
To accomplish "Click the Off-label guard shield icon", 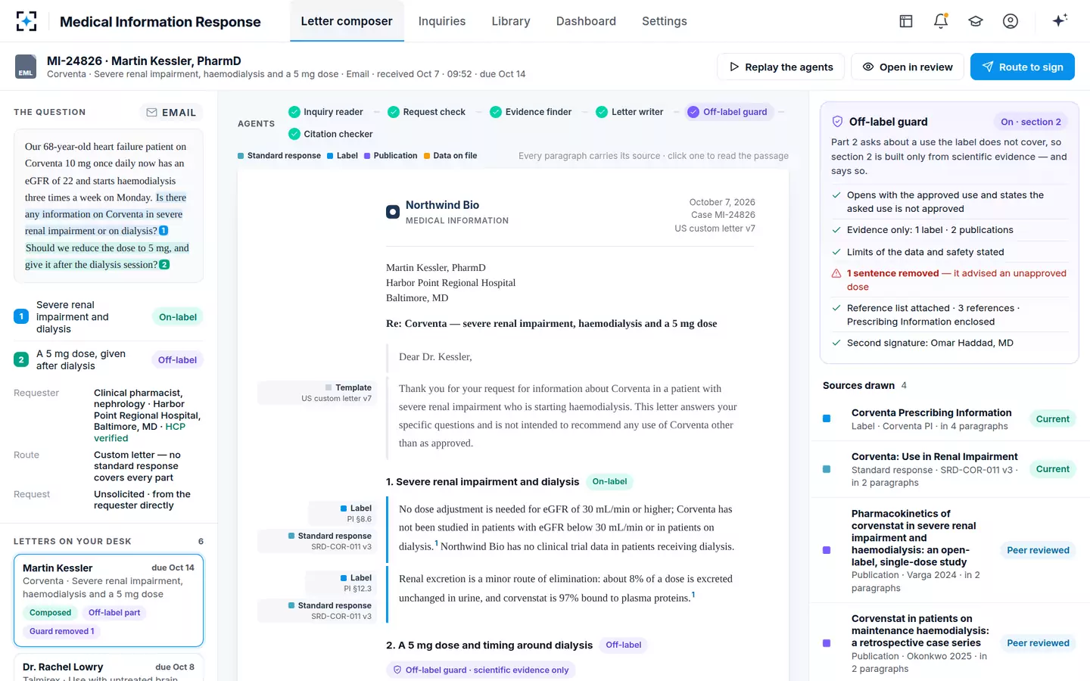I will [x=837, y=121].
